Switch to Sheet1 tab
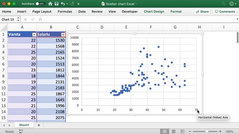Image resolution: width=239 pixels, height=134 pixels. click(24, 125)
